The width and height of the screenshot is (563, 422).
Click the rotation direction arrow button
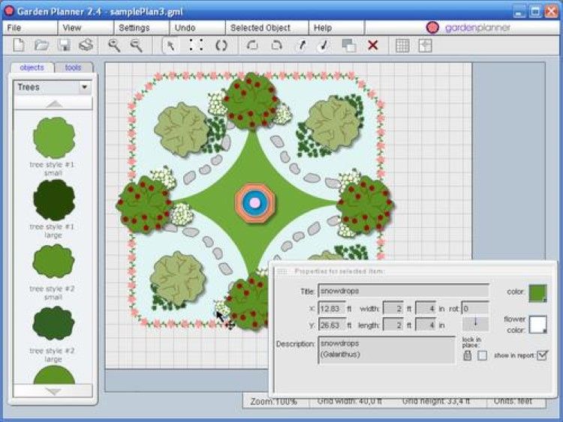click(x=475, y=323)
